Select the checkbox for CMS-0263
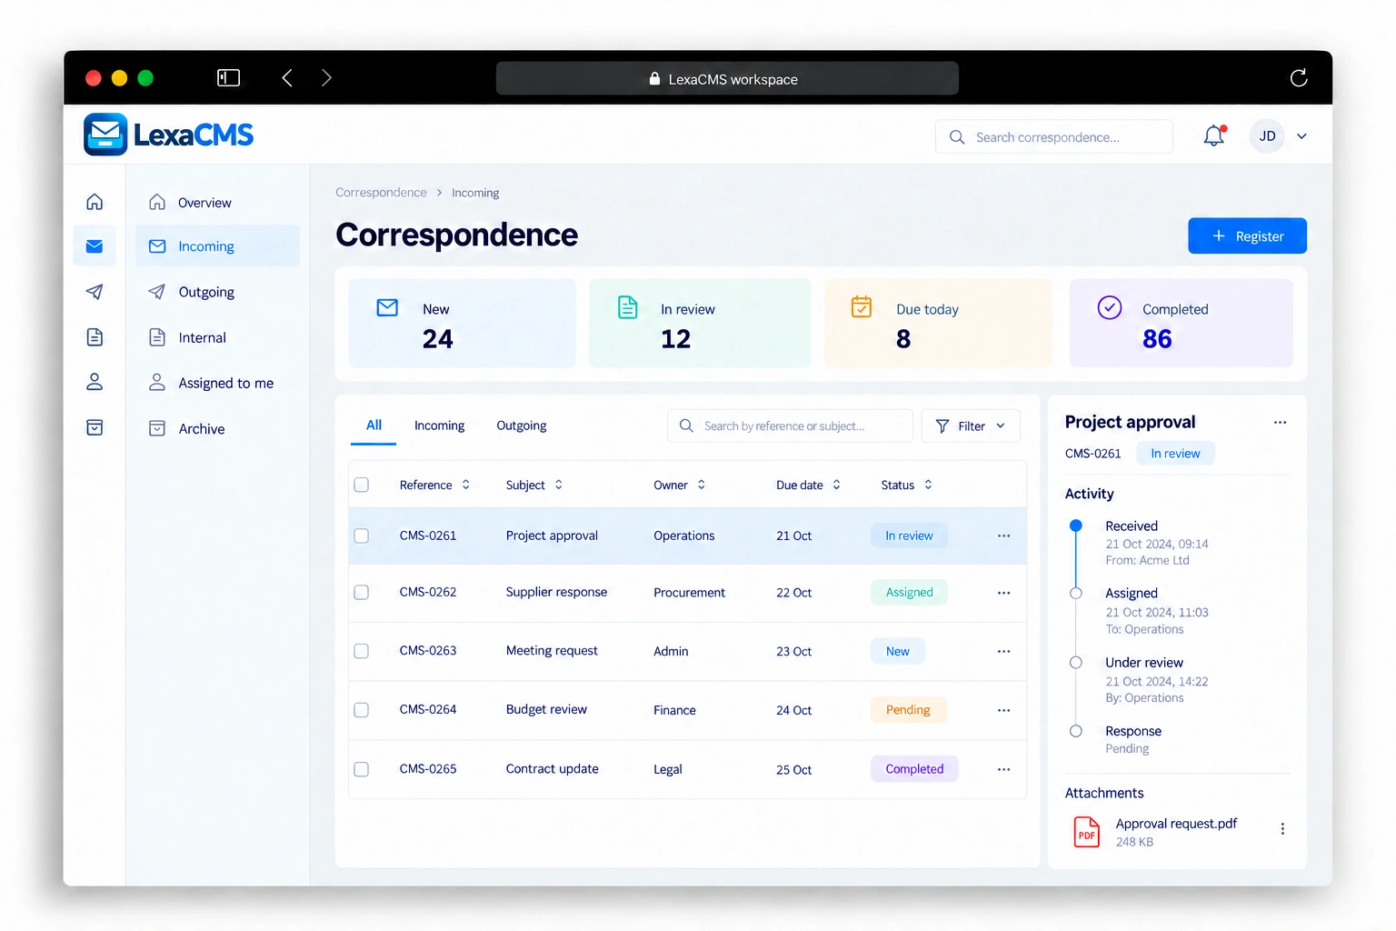 [361, 651]
